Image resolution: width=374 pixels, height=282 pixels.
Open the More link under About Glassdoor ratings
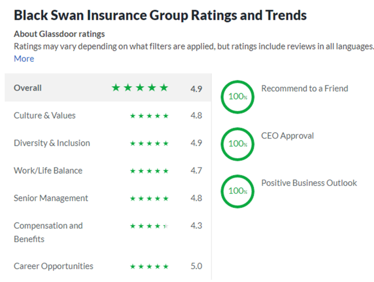pyautogui.click(x=24, y=59)
